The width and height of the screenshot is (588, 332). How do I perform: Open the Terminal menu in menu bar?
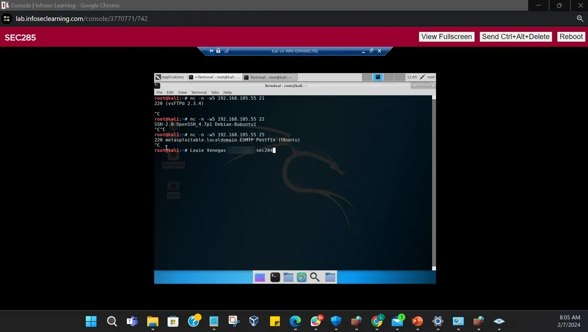(199, 92)
